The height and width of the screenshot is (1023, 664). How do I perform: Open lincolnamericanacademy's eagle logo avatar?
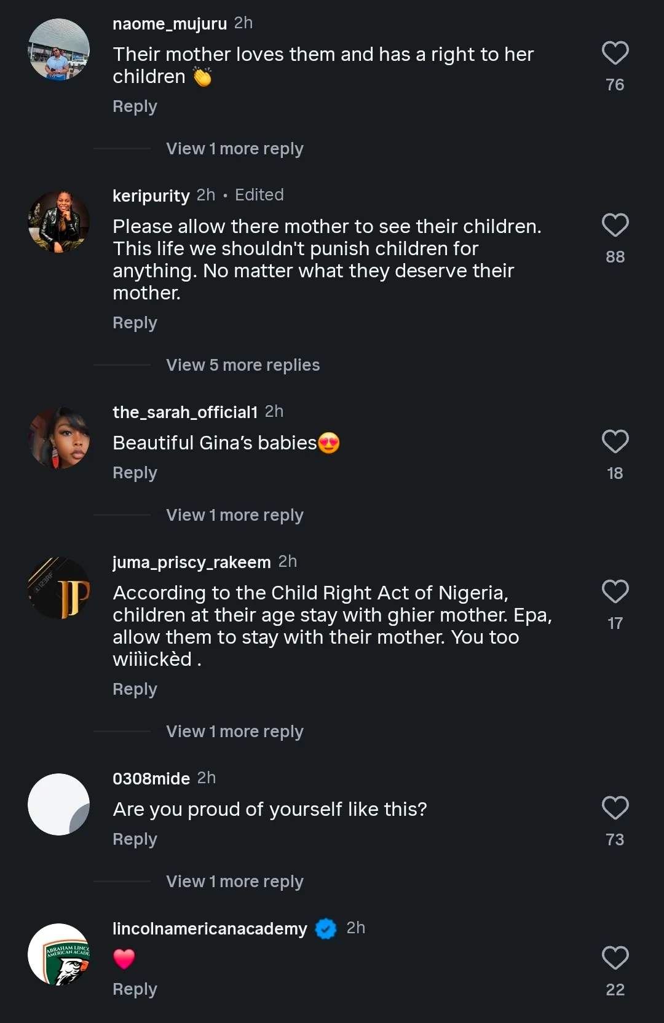(x=59, y=955)
